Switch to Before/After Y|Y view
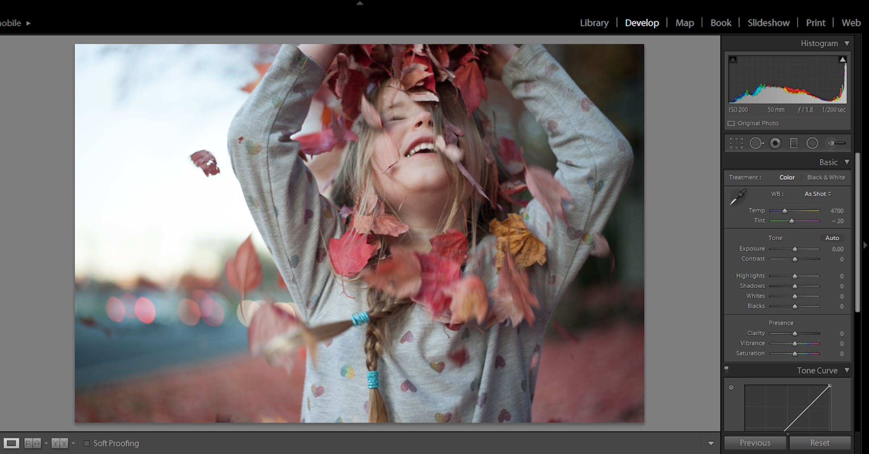The height and width of the screenshot is (454, 869). [60, 443]
